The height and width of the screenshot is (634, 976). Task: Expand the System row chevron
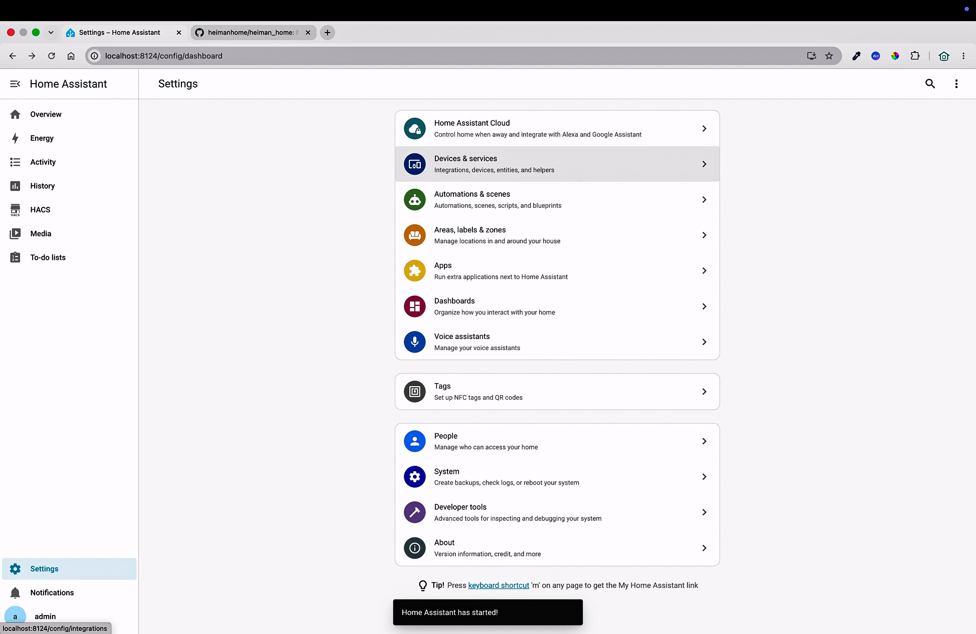coord(704,477)
